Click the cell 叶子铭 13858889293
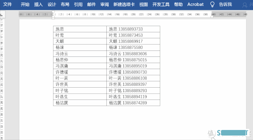The image size is (253, 140). [133, 91]
